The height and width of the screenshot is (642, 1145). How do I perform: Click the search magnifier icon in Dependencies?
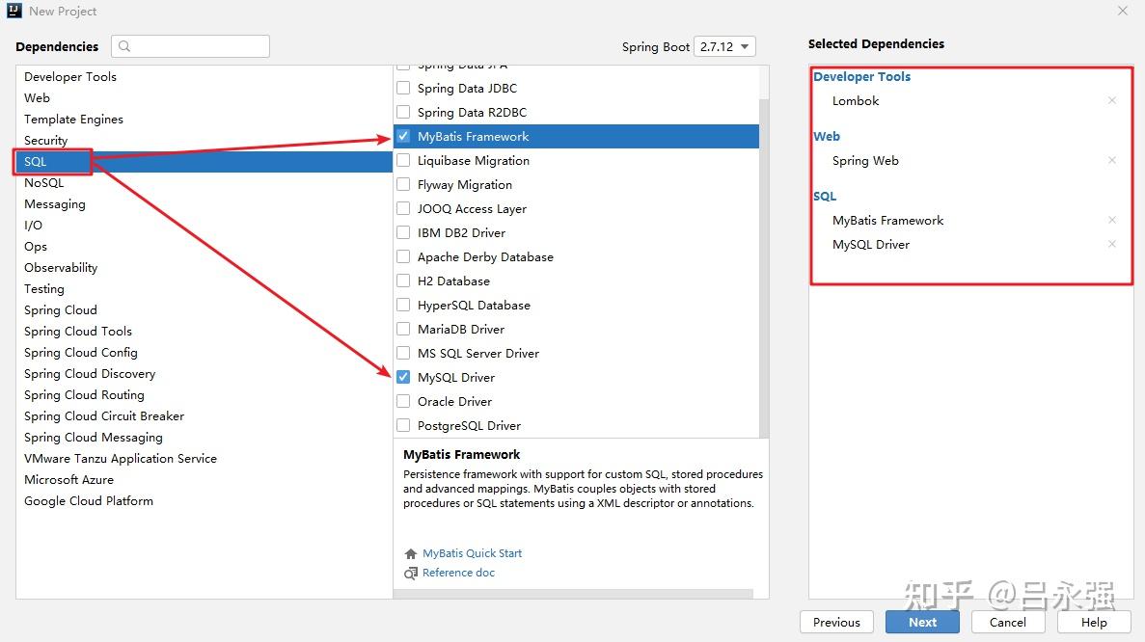click(x=124, y=46)
